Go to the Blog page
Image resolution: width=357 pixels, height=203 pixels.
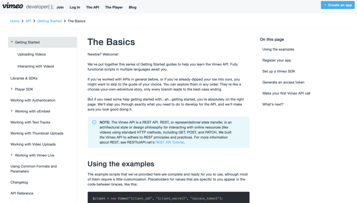coord(132,7)
